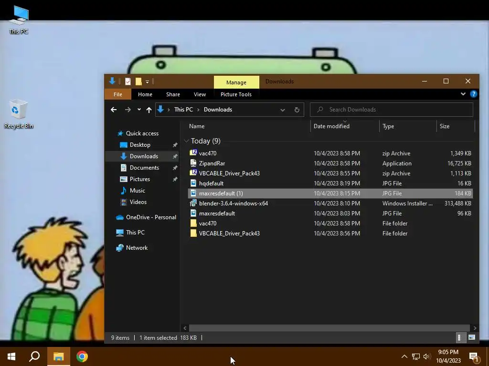The image size is (489, 366).
Task: Open the network tray icon
Action: point(416,356)
